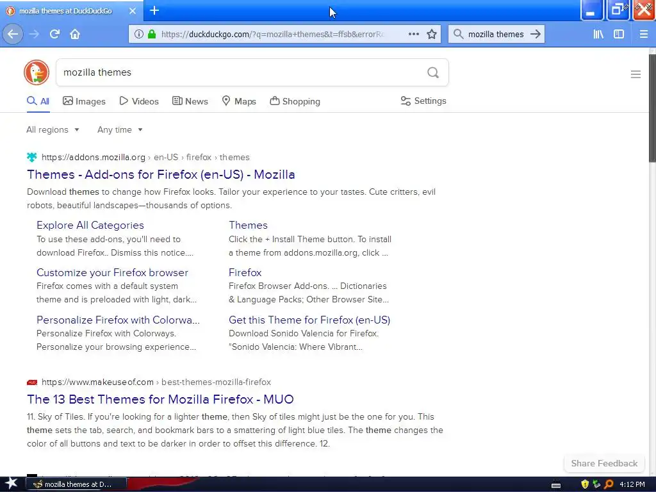Screen dimensions: 656x492
Task: Open Customize your Firefox browser link
Action: pos(112,272)
